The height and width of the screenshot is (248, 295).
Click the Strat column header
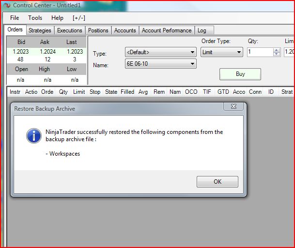coord(287,92)
